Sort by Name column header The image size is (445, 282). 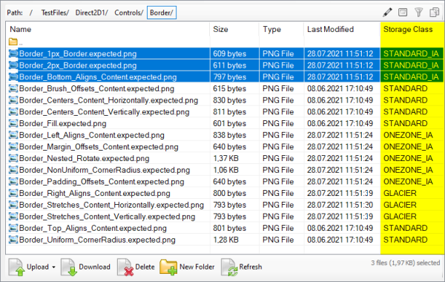21,29
